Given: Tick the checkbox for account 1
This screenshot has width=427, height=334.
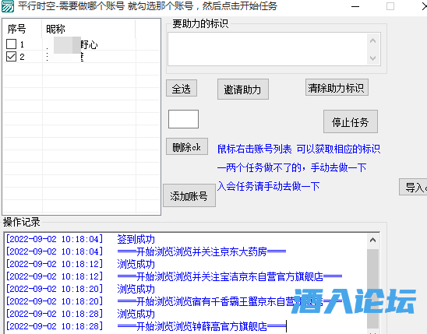Looking at the screenshot, I should [11, 44].
